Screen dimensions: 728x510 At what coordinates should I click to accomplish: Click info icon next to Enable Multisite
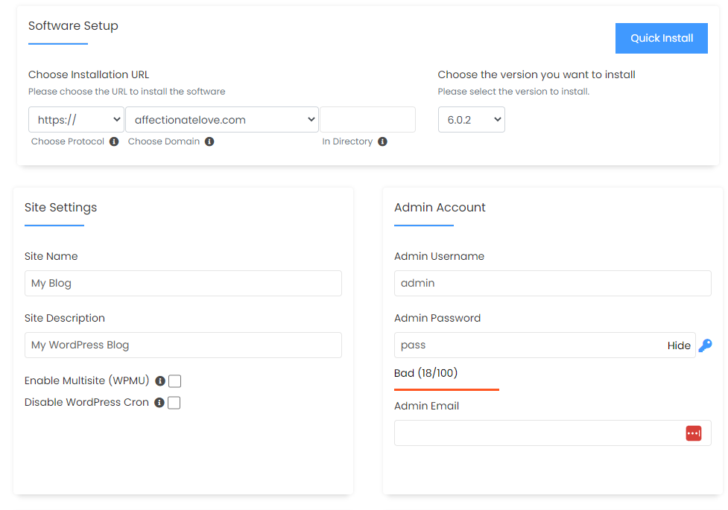pos(159,381)
